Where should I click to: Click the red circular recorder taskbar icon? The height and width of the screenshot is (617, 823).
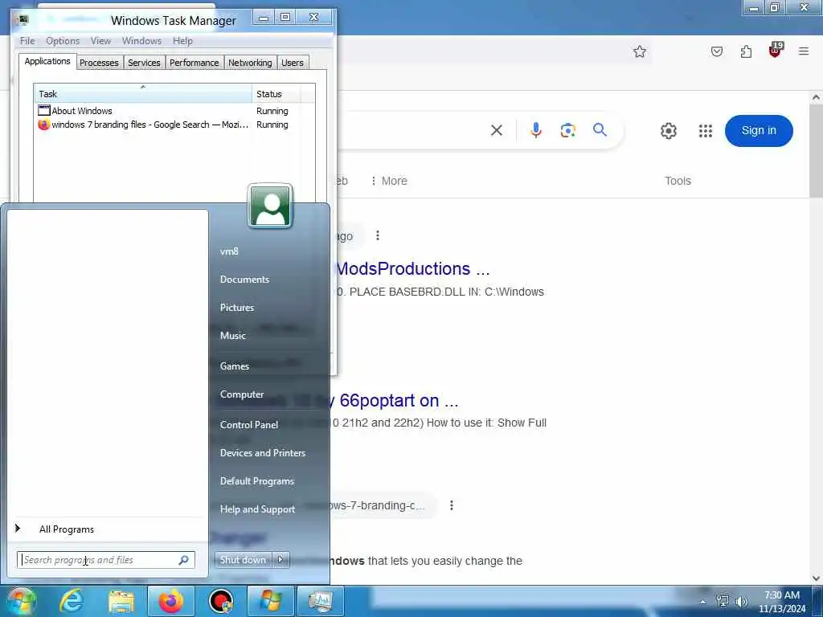pos(220,601)
